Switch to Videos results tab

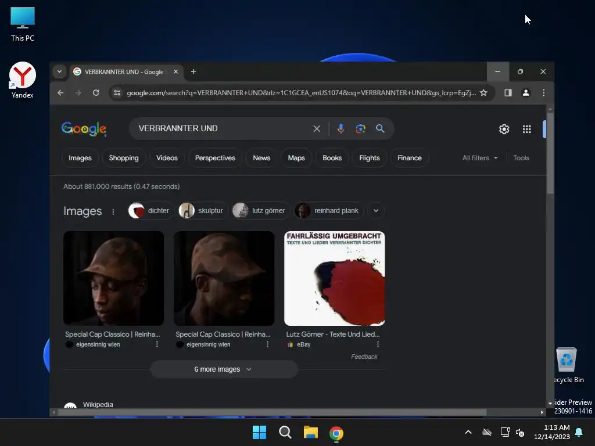point(167,158)
